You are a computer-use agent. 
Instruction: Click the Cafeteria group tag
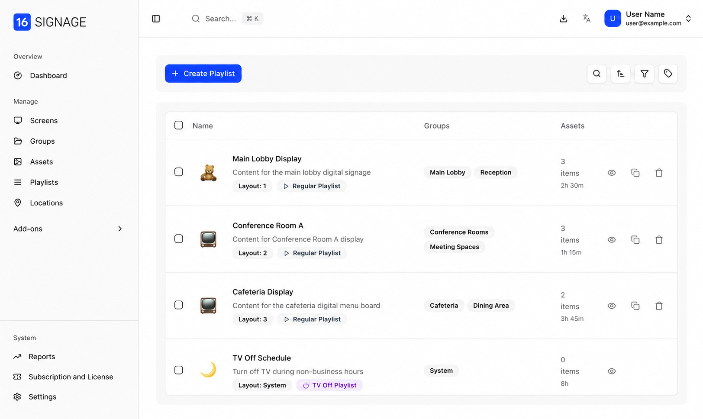point(444,306)
